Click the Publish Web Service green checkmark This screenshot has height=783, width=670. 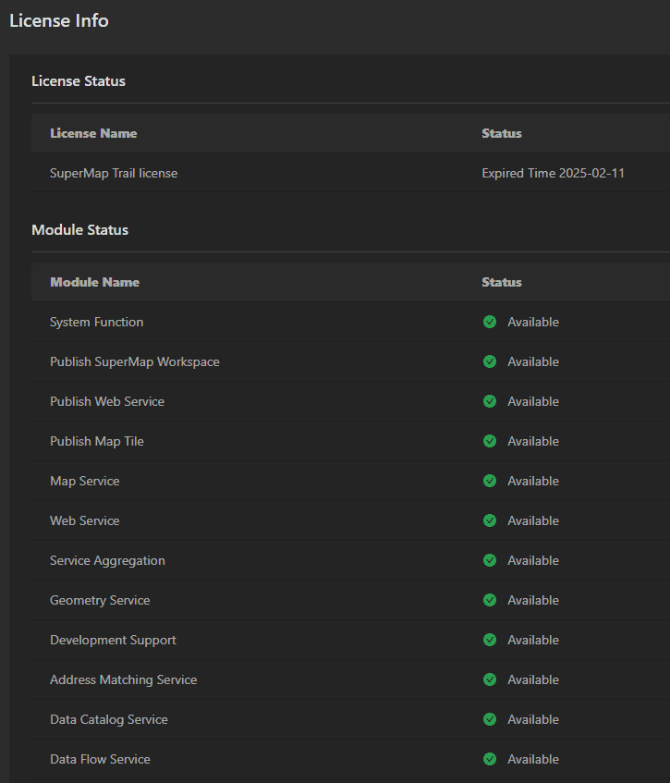tap(490, 401)
